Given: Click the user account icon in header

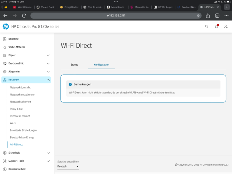Looking at the screenshot, I should [226, 26].
